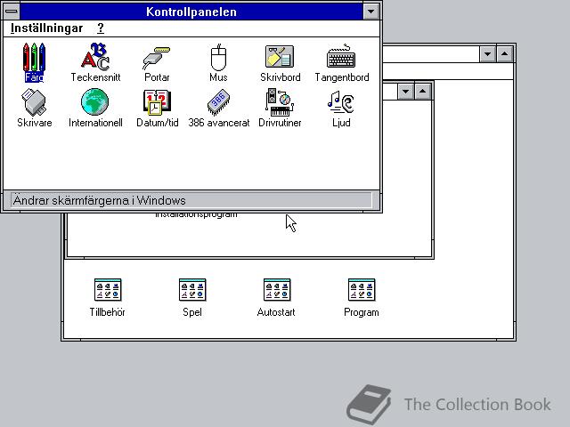This screenshot has width=570, height=427.
Task: Click the status bar text 'Ändrar skärmfärgerna i Windows'
Action: [99, 200]
